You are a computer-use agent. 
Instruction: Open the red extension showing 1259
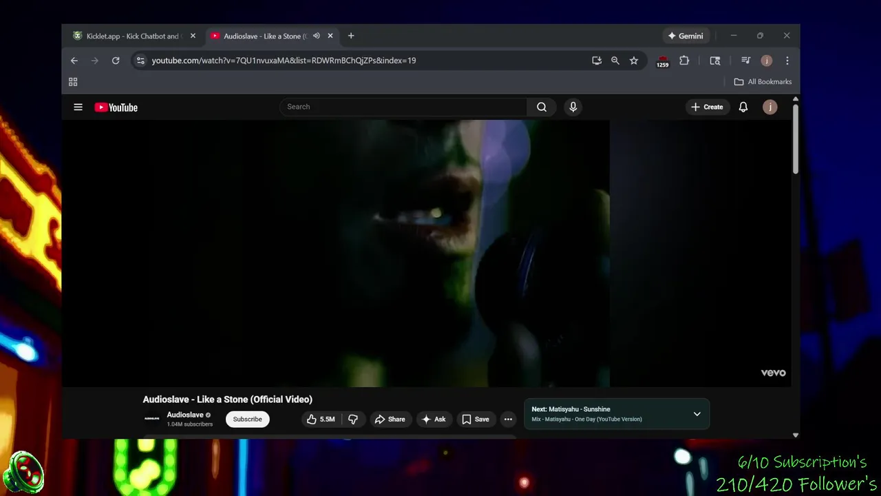[x=662, y=61]
